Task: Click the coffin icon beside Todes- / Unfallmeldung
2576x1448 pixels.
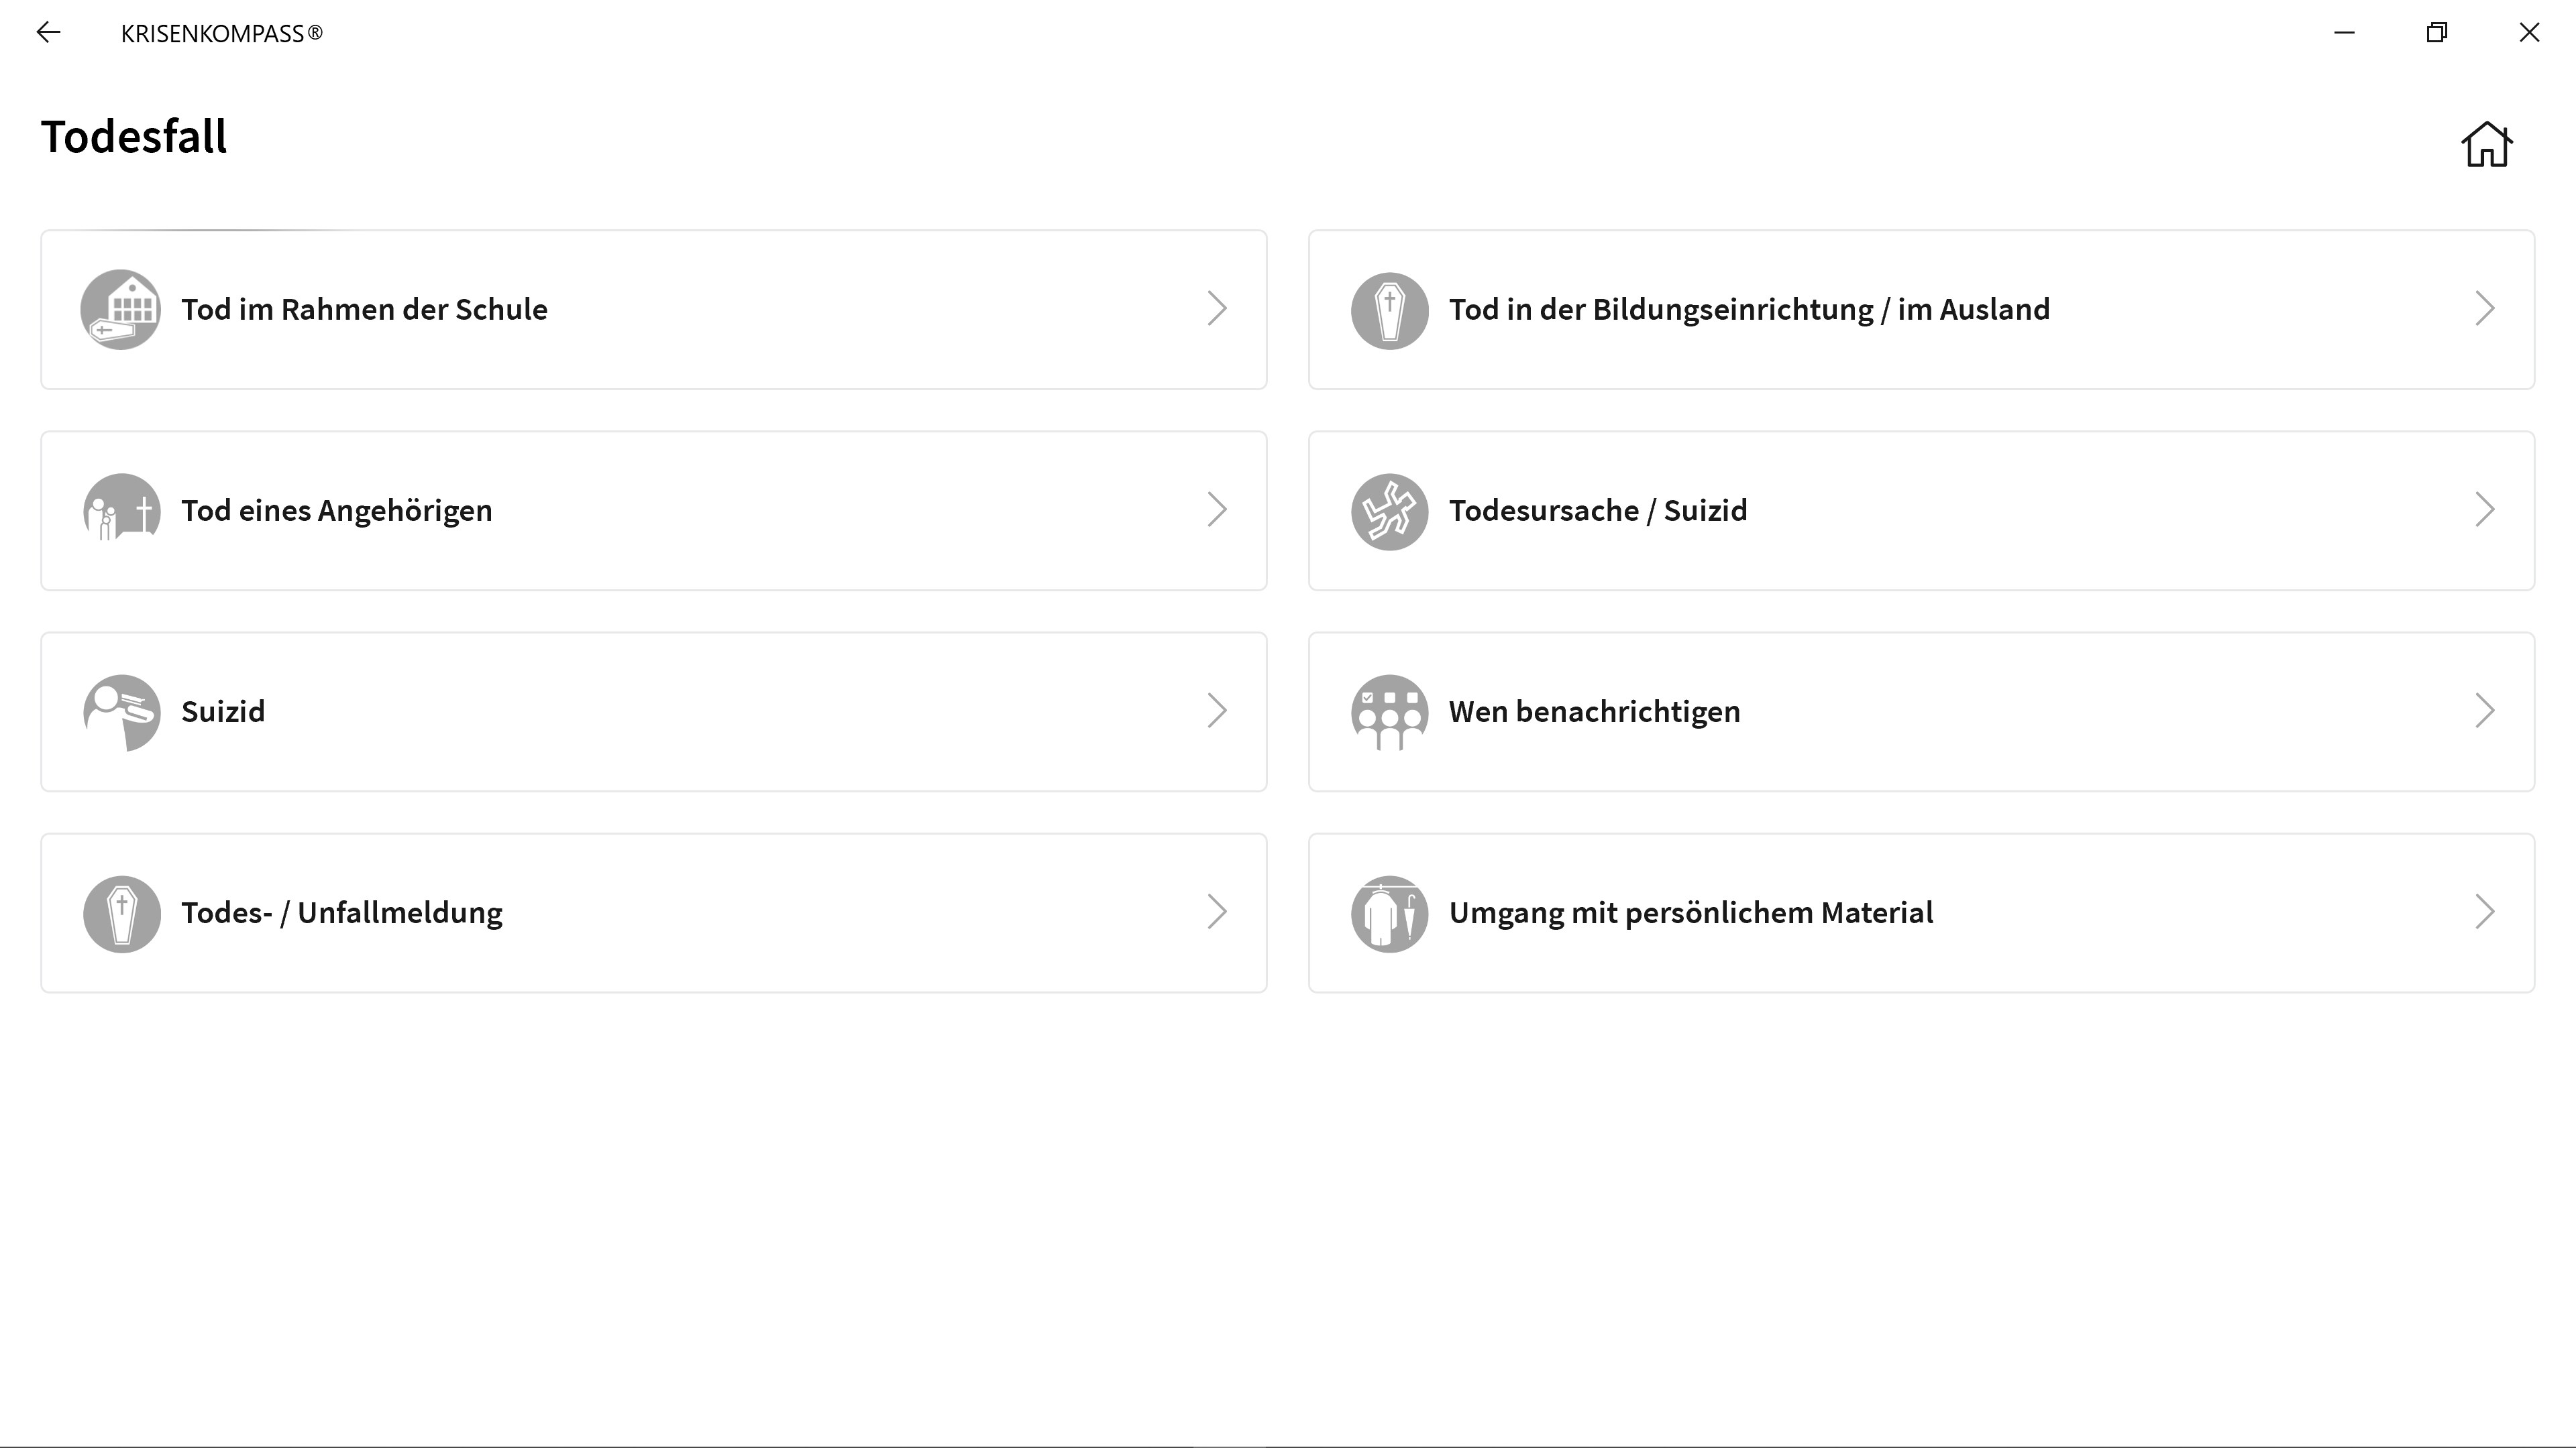Action: (x=121, y=913)
